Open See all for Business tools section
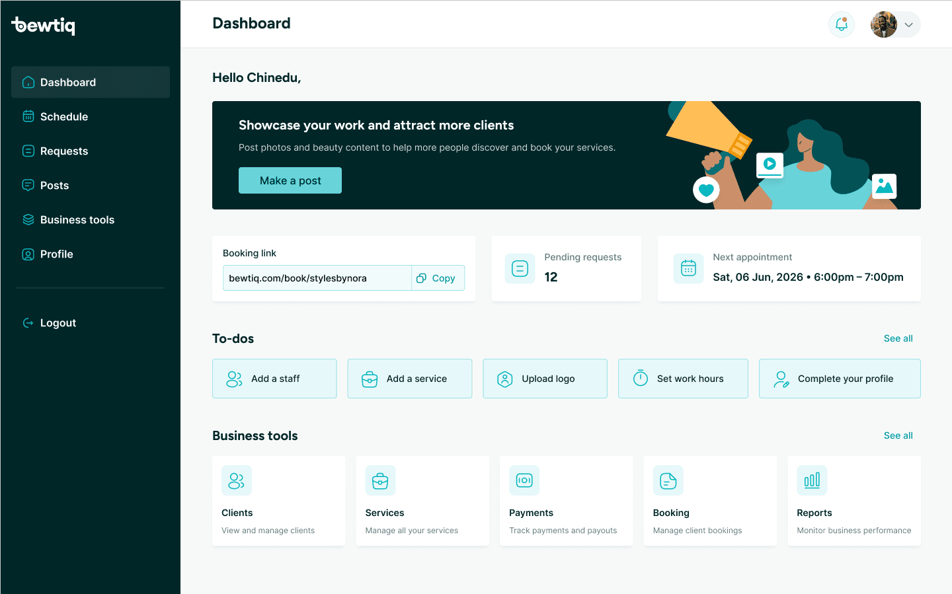 (898, 435)
